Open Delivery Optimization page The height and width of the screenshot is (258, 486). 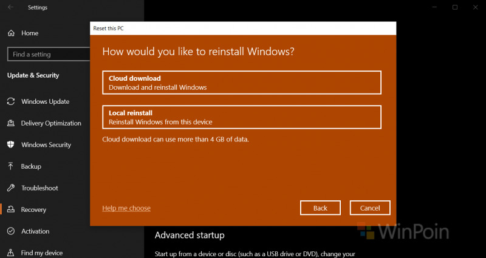coord(51,123)
